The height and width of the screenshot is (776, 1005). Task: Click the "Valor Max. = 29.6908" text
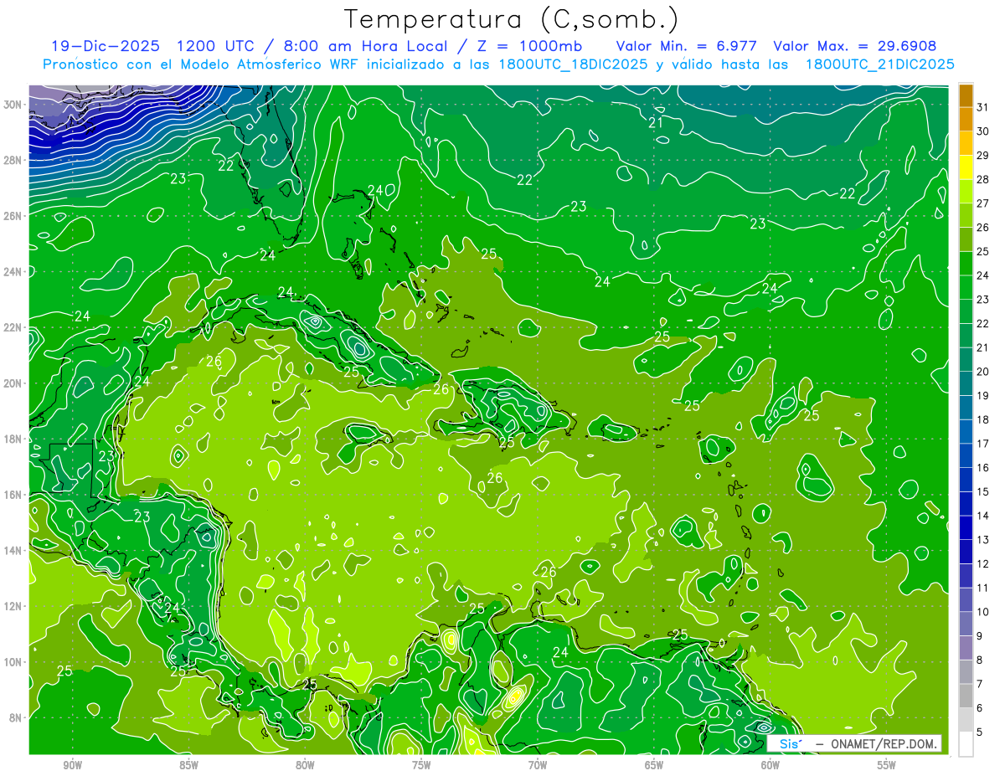855,46
